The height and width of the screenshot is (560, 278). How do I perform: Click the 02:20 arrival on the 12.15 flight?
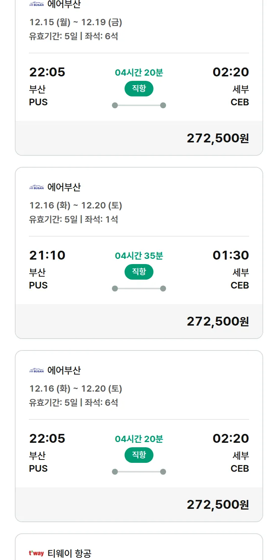pos(231,72)
